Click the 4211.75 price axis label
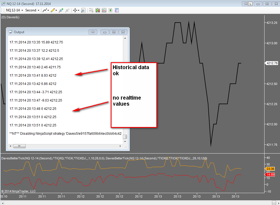This screenshot has height=205, width=280. (272, 144)
